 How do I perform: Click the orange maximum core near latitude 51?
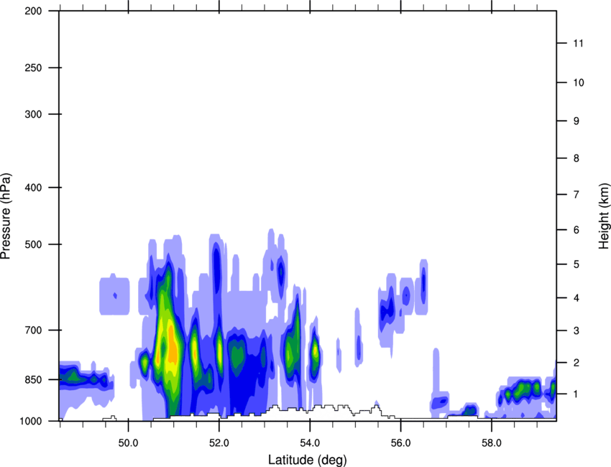[172, 346]
